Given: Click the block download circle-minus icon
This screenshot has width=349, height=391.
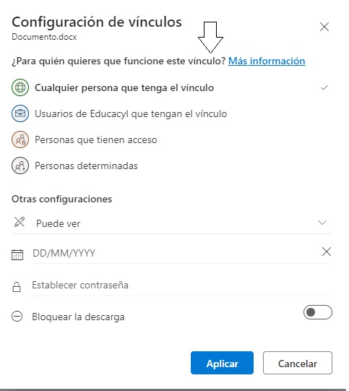Looking at the screenshot, I should click(17, 316).
